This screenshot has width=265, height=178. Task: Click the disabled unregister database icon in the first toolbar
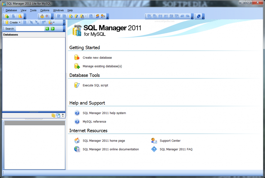(x=13, y=16)
